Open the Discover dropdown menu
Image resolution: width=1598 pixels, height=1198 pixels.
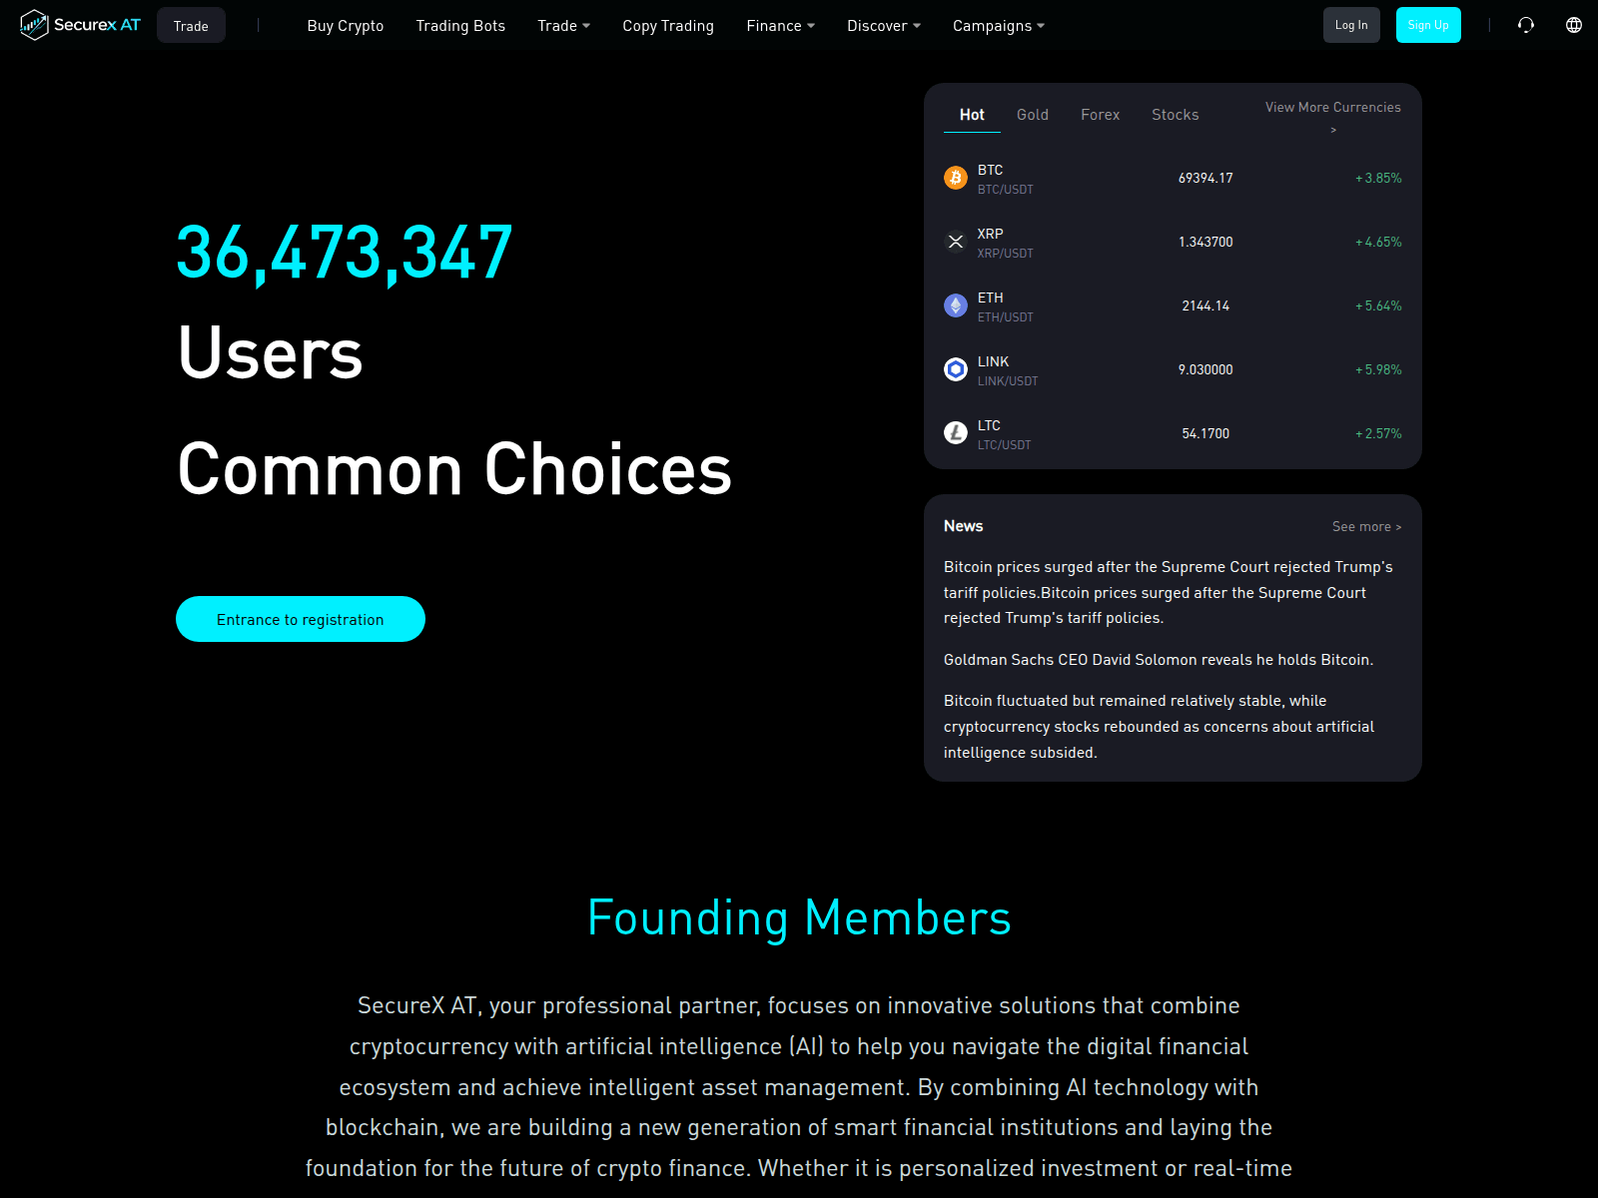pyautogui.click(x=884, y=26)
